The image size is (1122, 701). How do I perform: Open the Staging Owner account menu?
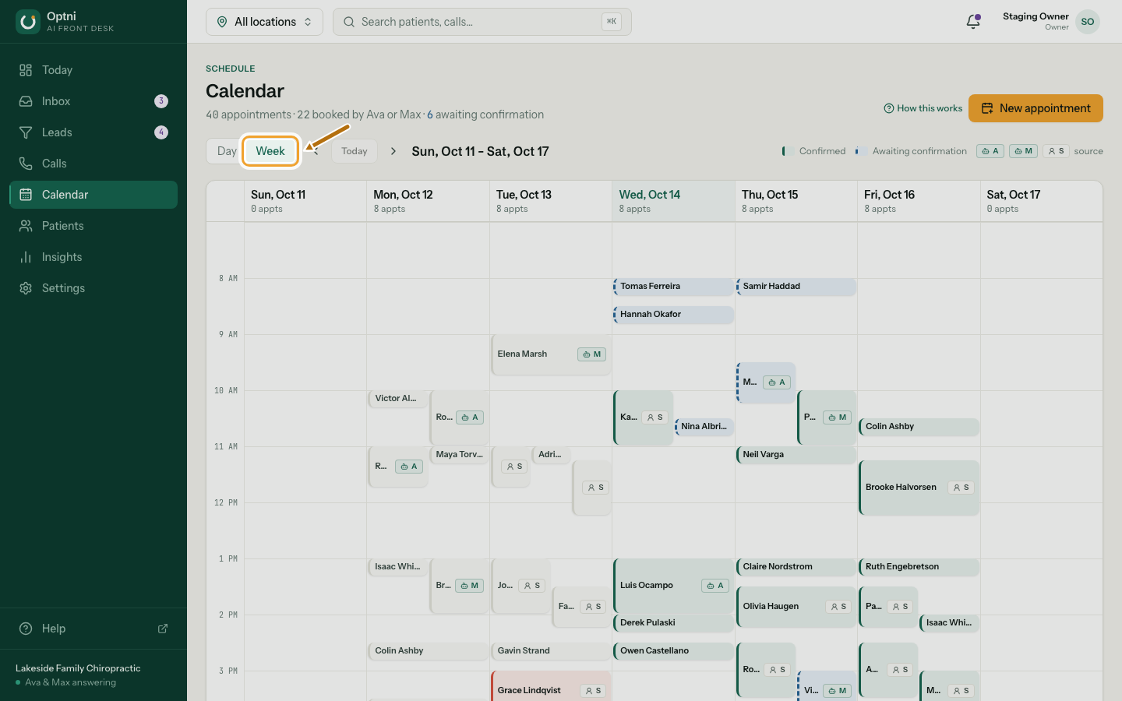coord(1051,22)
